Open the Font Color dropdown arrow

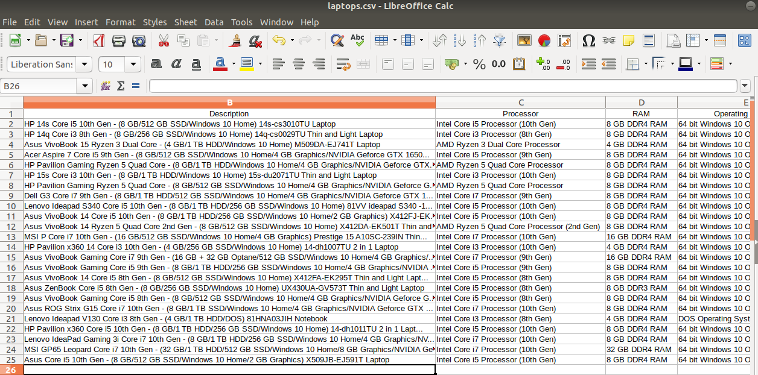[234, 64]
